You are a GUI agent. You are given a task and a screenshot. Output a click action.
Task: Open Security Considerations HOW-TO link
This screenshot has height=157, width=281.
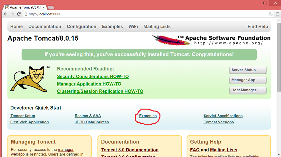pyautogui.click(x=93, y=77)
